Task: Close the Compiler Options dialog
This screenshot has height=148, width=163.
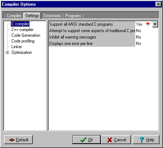Action: pos(158,4)
